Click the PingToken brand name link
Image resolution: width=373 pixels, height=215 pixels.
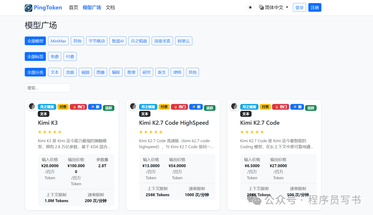(48, 8)
